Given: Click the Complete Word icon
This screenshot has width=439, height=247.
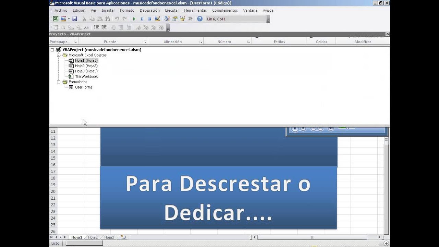Looking at the screenshot, I should 86,27.
